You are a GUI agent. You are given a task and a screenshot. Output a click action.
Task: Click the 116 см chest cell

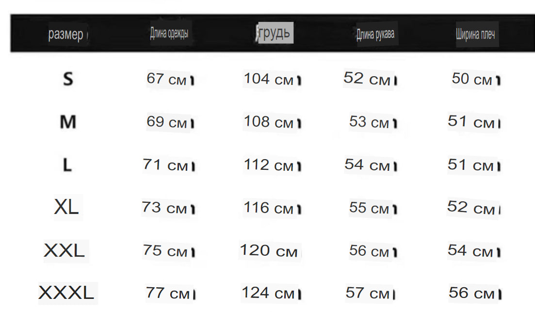(269, 208)
